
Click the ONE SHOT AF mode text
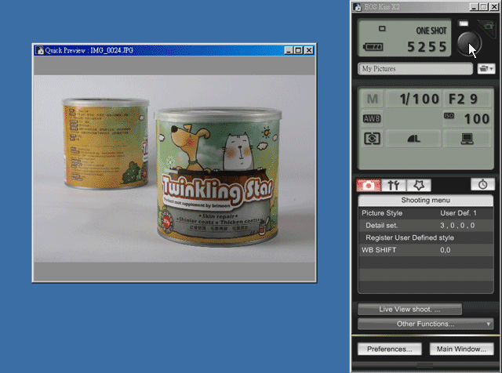click(431, 31)
